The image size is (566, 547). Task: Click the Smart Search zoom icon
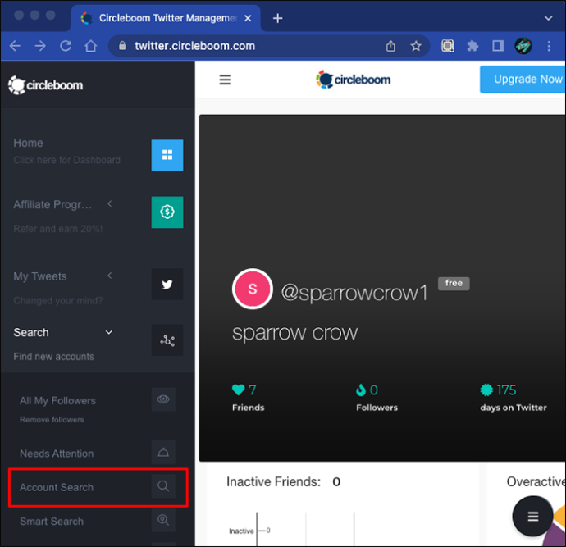tap(163, 520)
